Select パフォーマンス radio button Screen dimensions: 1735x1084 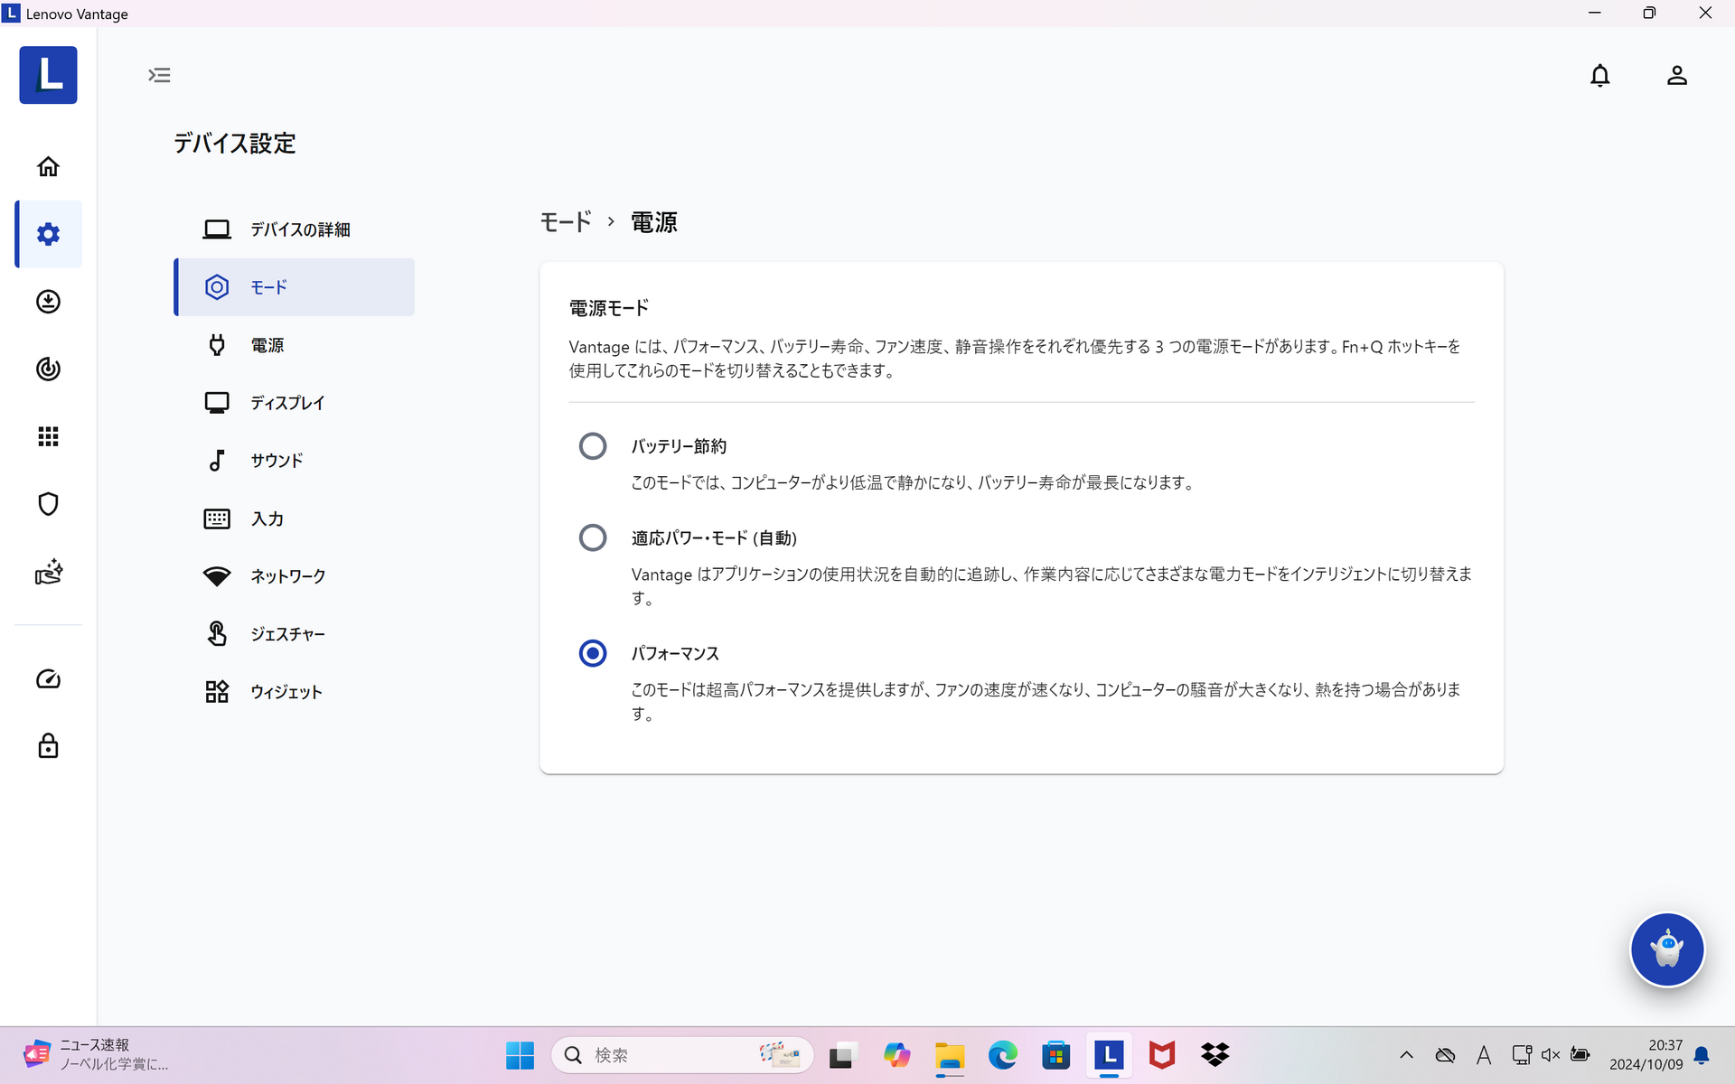[593, 653]
